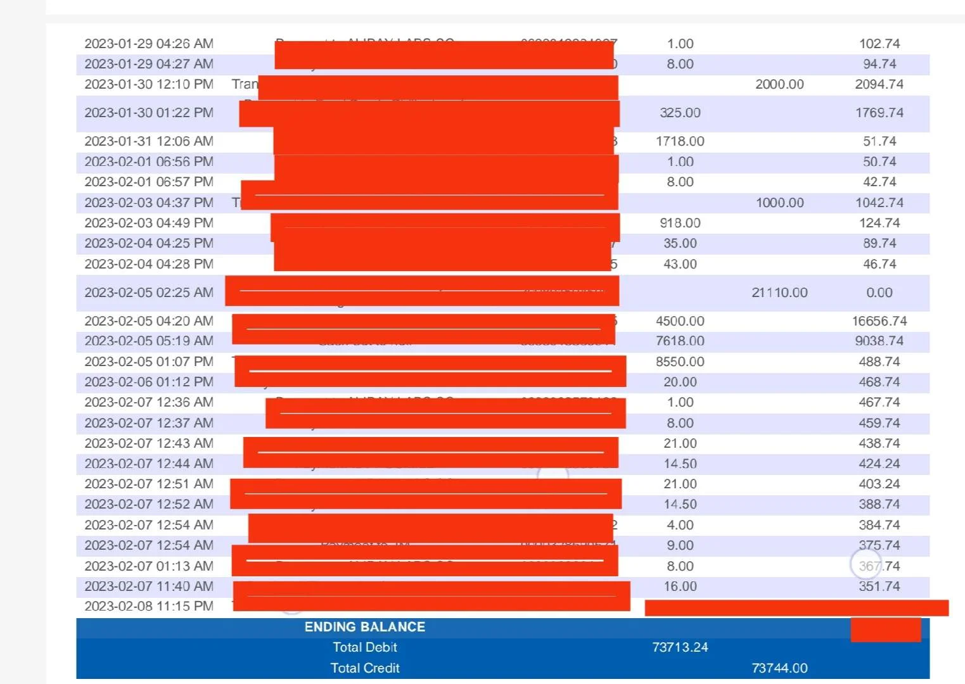Select the balance 1042.74
Viewport: 965px width, 684px height.
879,203
